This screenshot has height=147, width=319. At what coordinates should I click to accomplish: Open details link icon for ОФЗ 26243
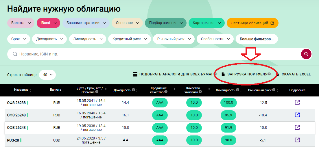click(x=297, y=127)
